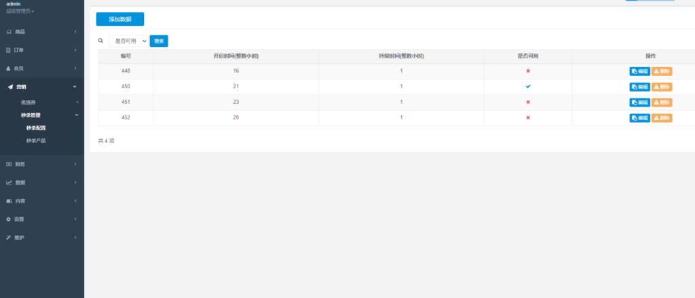Click 编辑 button for row 451
The image size is (695, 298).
(639, 103)
